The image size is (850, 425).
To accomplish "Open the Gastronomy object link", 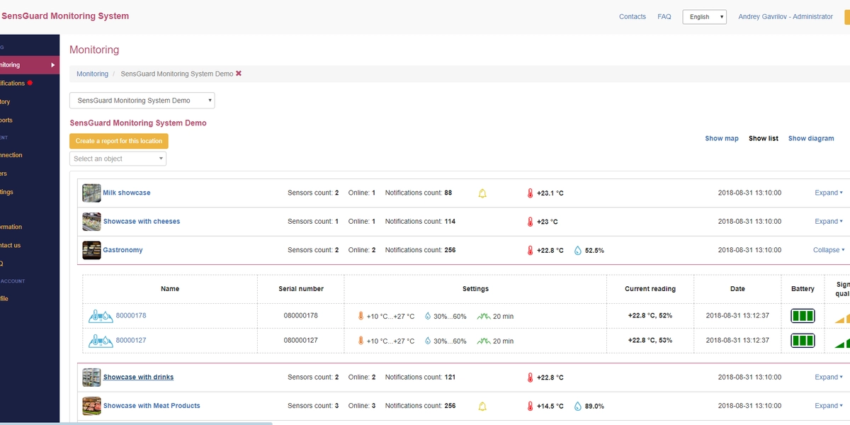I will tap(123, 250).
